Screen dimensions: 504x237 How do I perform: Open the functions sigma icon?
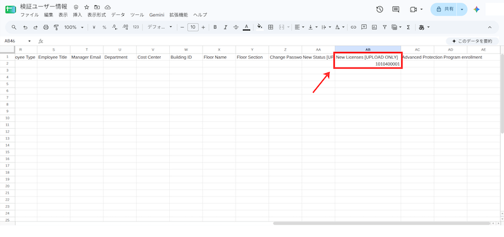coord(408,28)
